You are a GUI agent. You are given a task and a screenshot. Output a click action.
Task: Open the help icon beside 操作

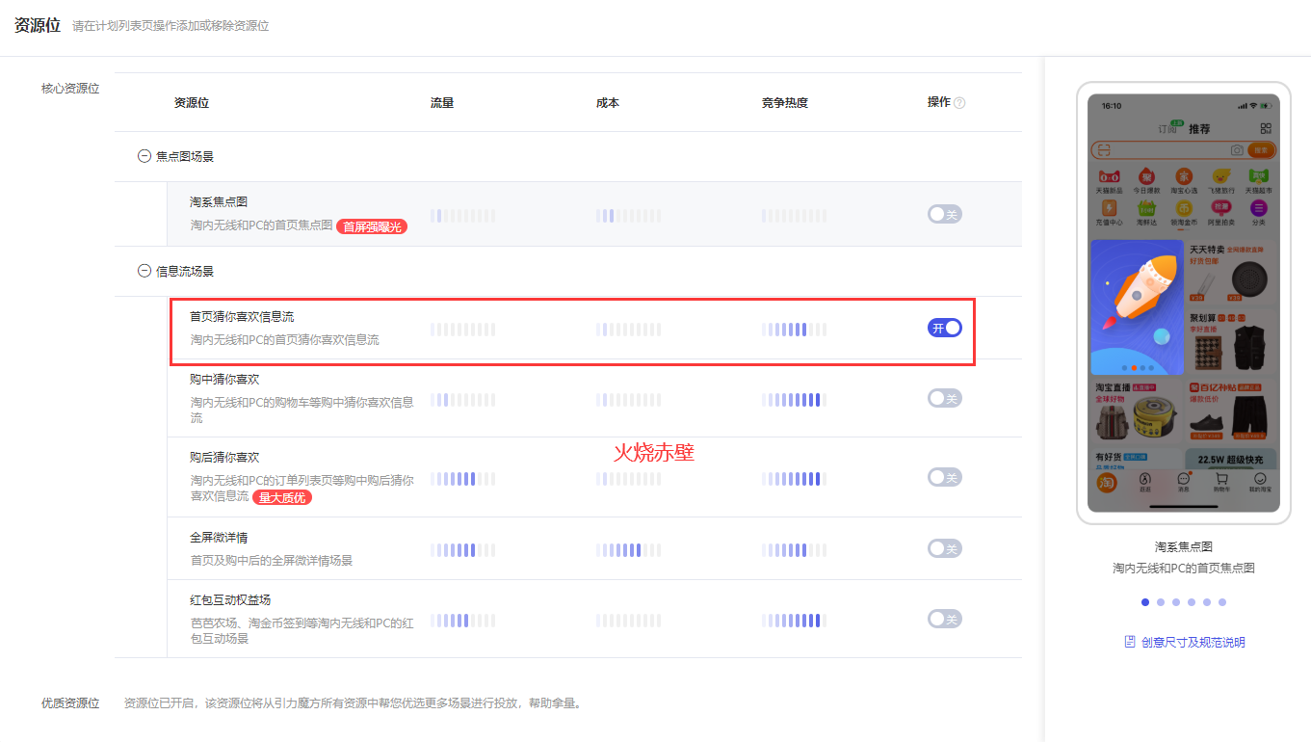coord(959,103)
